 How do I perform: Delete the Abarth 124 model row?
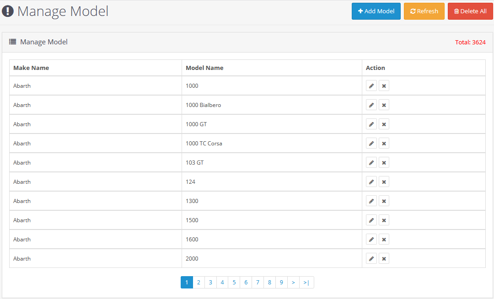point(384,182)
